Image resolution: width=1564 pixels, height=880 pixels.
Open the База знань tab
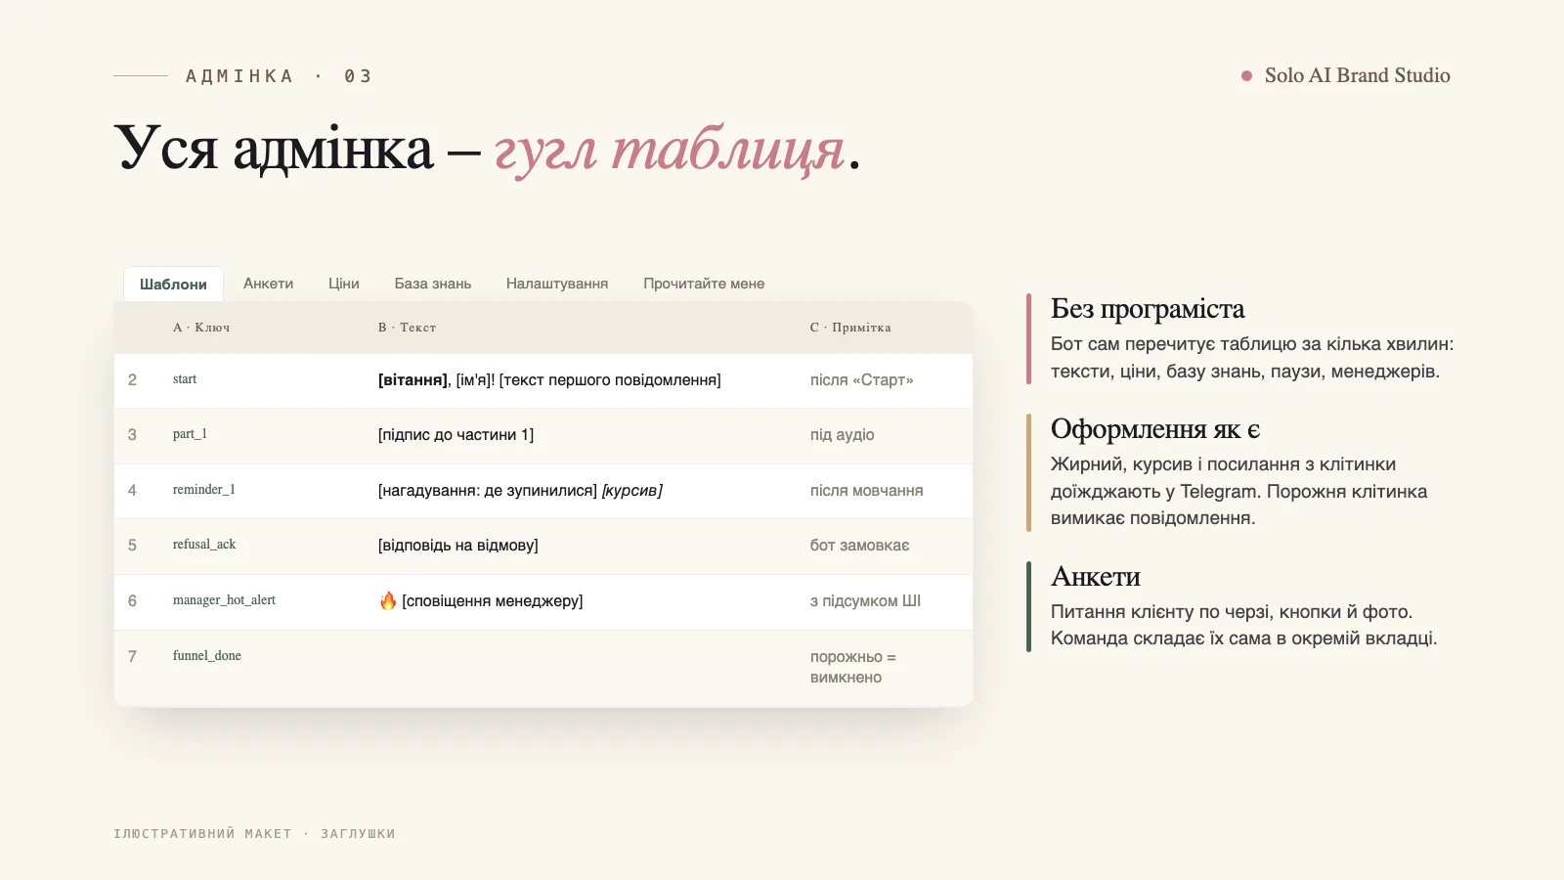point(433,284)
